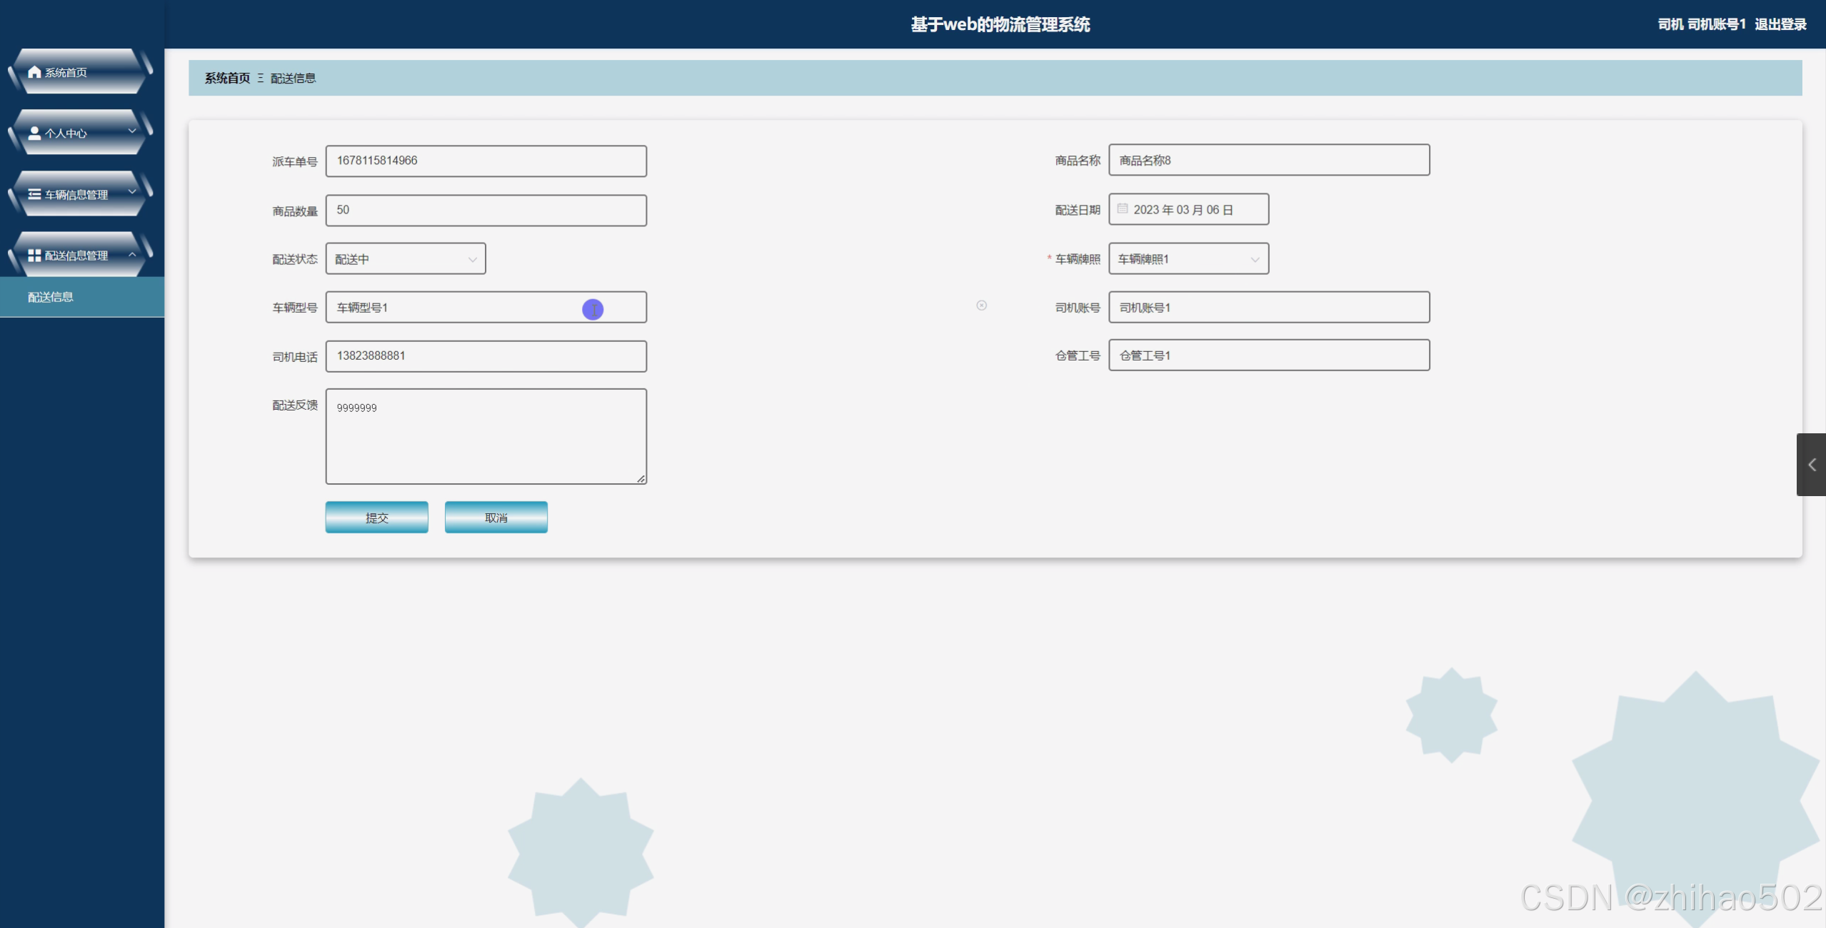Viewport: 1826px width, 928px height.
Task: Expand the 个人中心 menu chevron
Action: coord(132,131)
